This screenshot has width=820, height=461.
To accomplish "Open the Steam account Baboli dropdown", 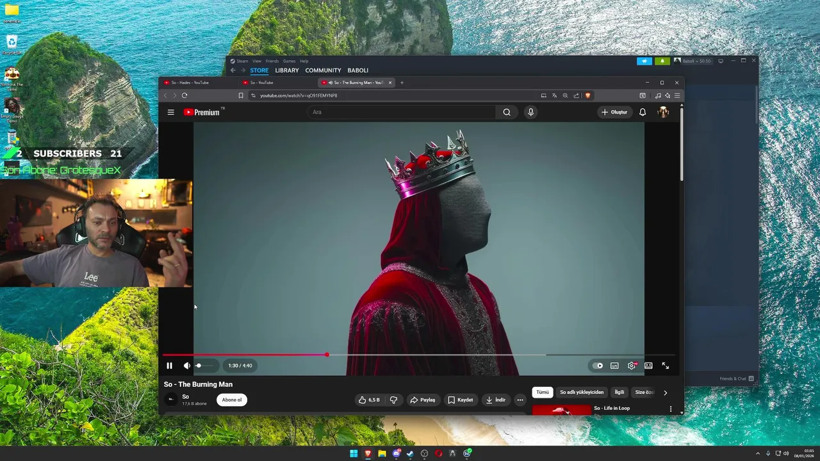I will pos(693,61).
